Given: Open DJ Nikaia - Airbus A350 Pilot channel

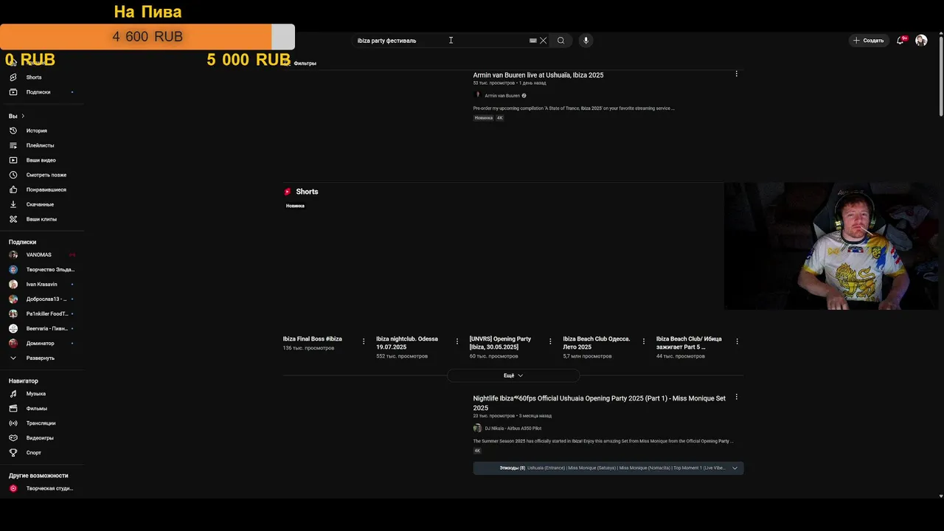Looking at the screenshot, I should click(x=513, y=428).
